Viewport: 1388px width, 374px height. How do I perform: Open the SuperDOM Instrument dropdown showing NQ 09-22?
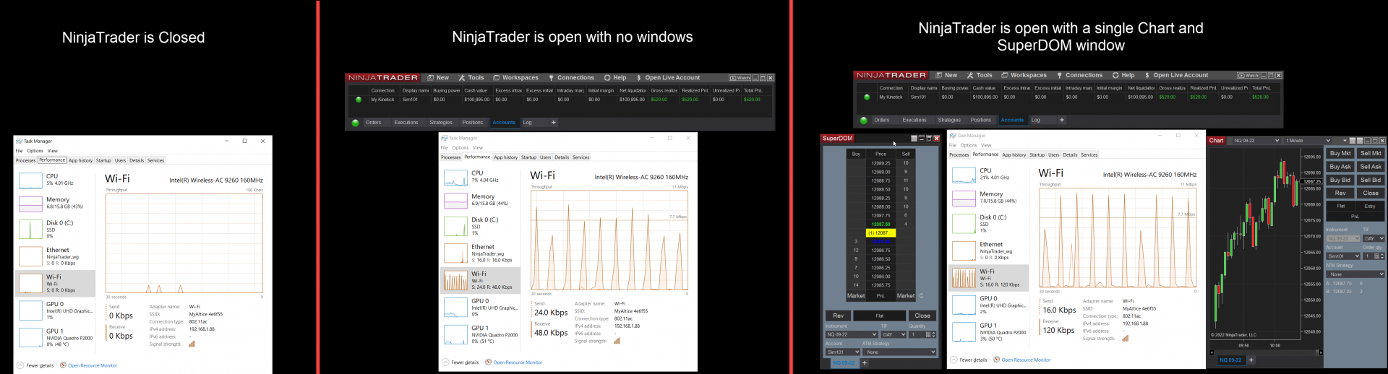click(x=852, y=334)
